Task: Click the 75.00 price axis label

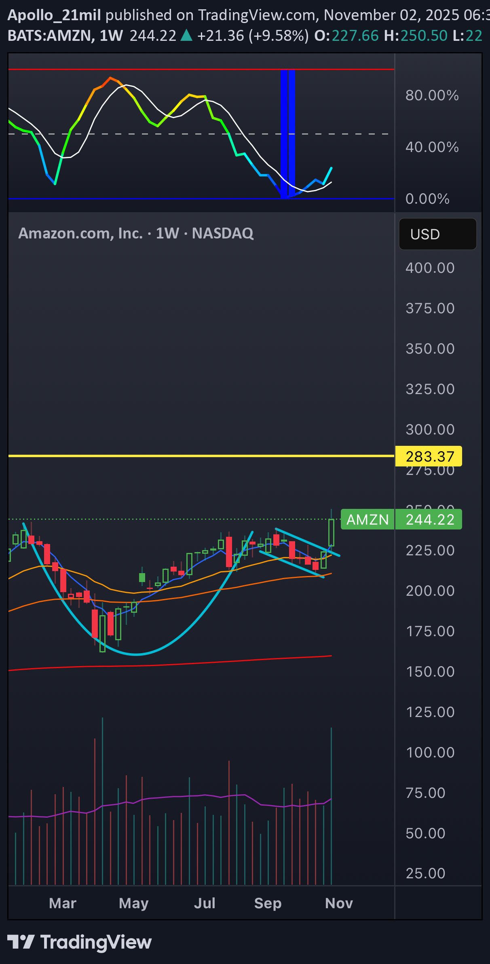Action: click(x=425, y=793)
